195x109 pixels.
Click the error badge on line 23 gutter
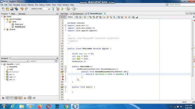pyautogui.click(x=63, y=77)
